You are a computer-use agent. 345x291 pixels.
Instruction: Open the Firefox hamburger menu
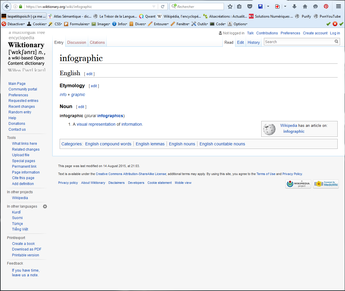[338, 6]
